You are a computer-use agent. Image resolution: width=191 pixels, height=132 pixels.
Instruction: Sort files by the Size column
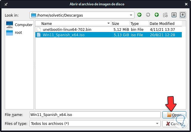coord(120,23)
